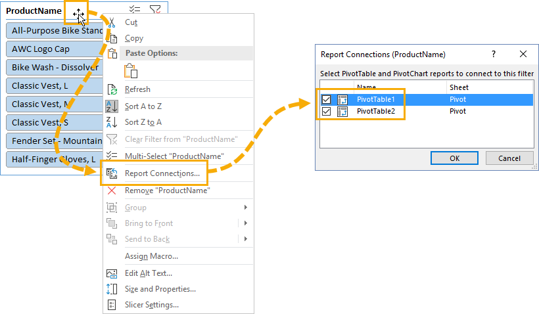Image resolution: width=539 pixels, height=314 pixels.
Task: Expand the Group submenu arrow
Action: [x=245, y=207]
